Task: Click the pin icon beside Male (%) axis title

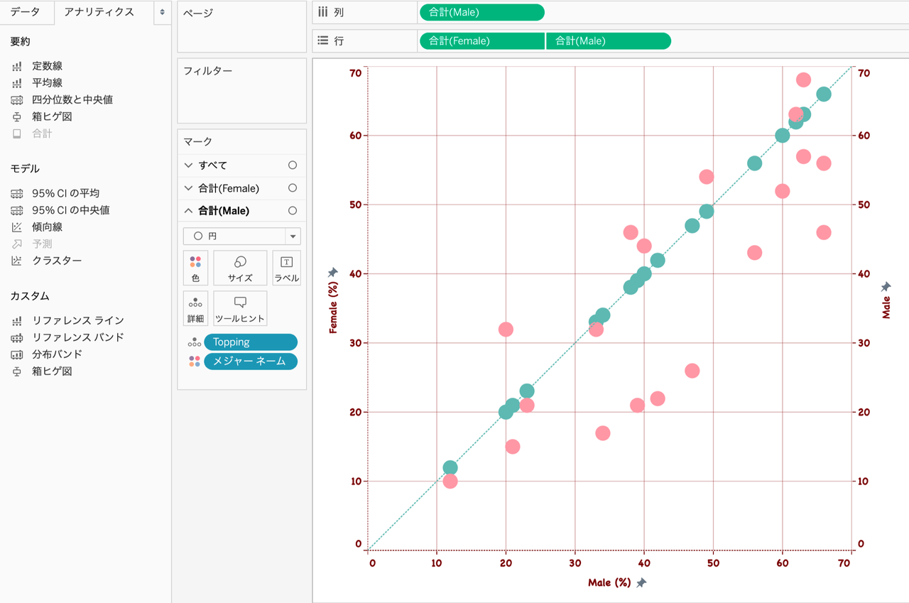Action: tap(641, 583)
